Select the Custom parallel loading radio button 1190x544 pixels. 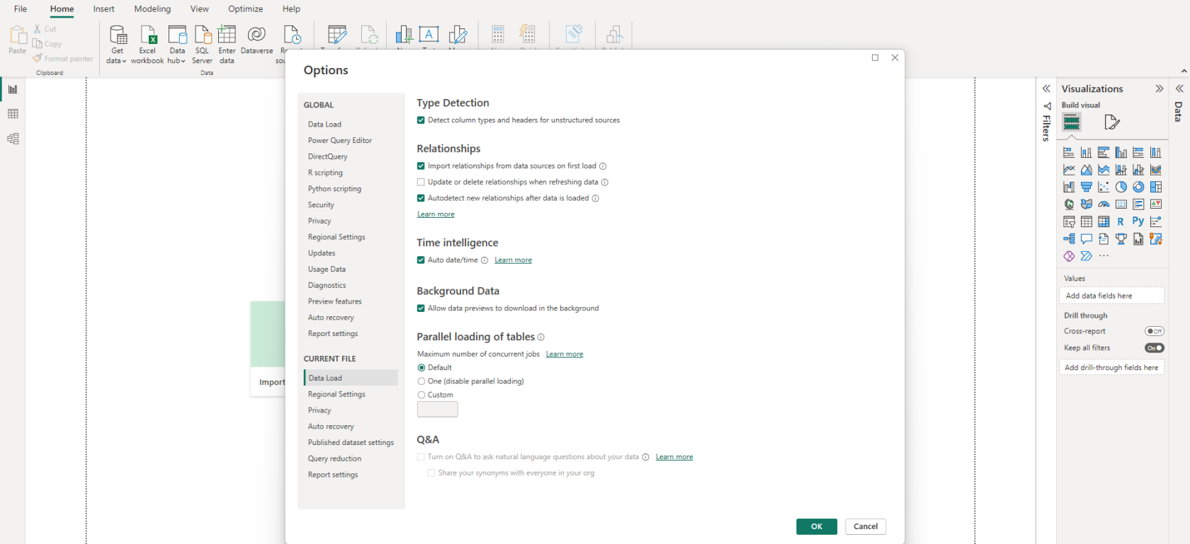[421, 395]
